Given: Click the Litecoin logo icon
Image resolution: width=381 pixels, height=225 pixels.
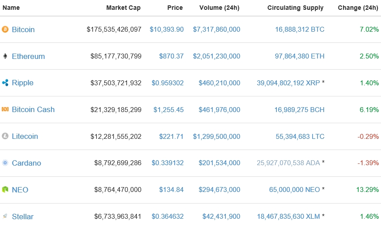Looking at the screenshot, I should click(5, 136).
